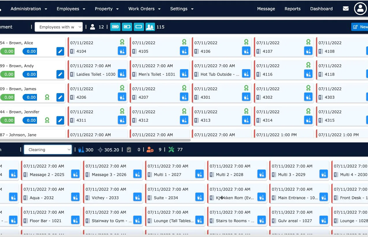Viewport: 368px width, 237px height.
Task: Open the Administration menu
Action: (x=29, y=9)
